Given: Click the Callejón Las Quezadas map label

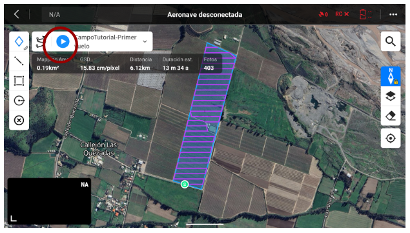Looking at the screenshot, I should [x=98, y=149].
